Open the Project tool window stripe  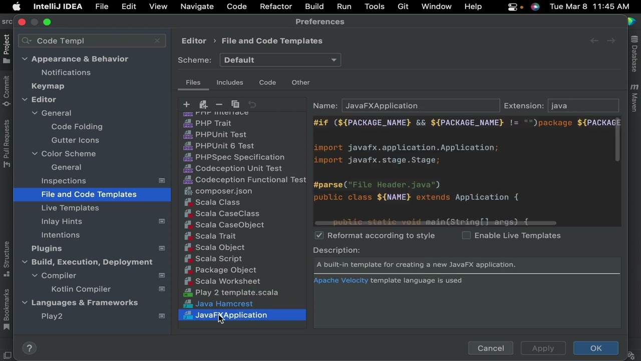6,49
